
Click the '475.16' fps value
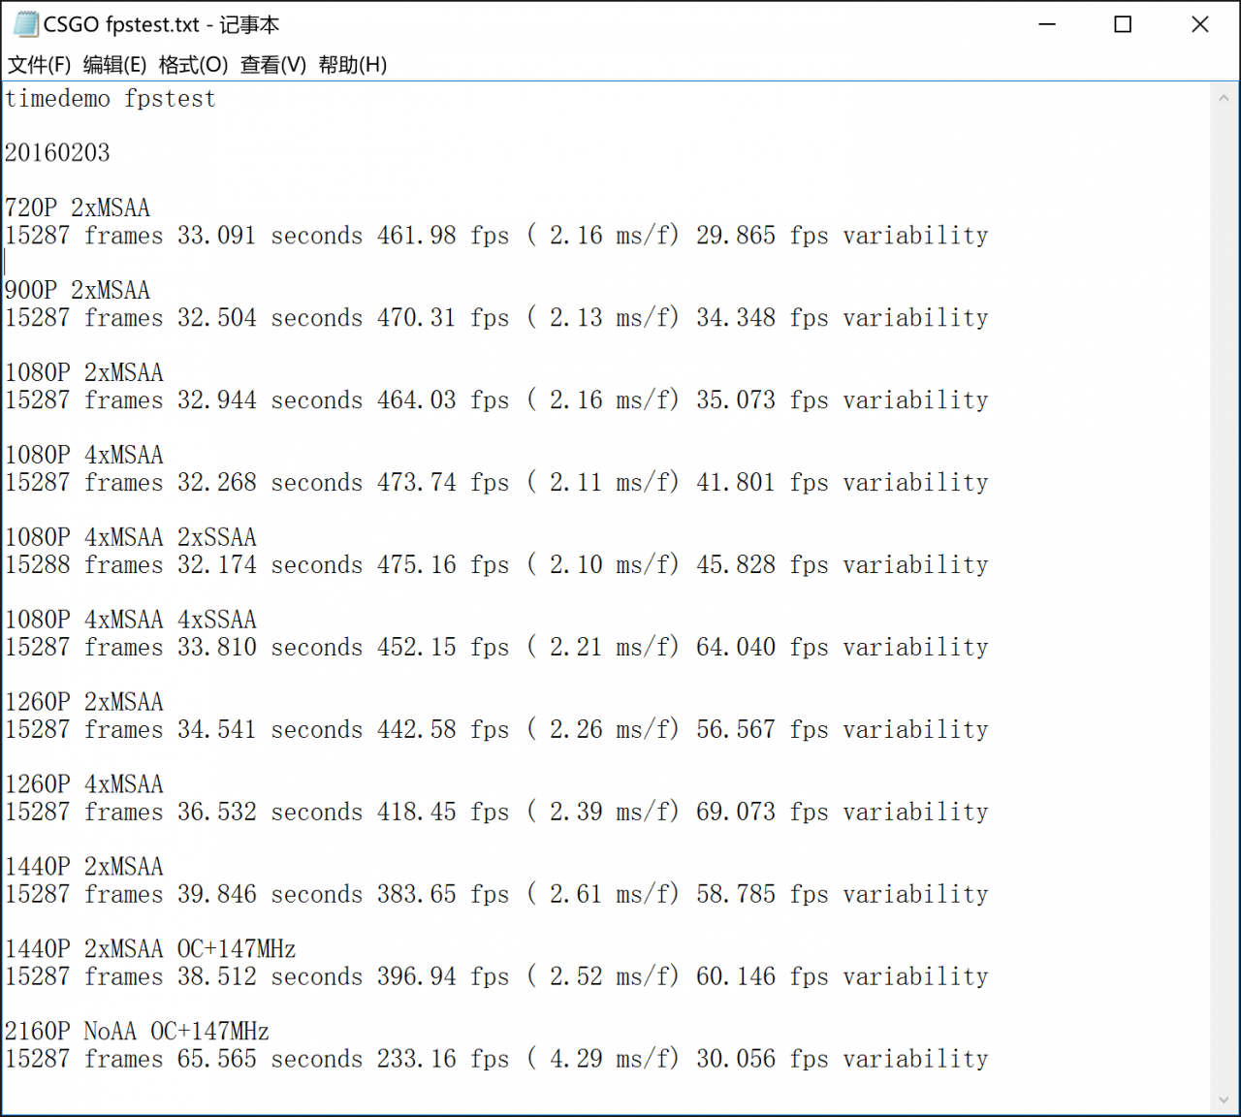416,565
